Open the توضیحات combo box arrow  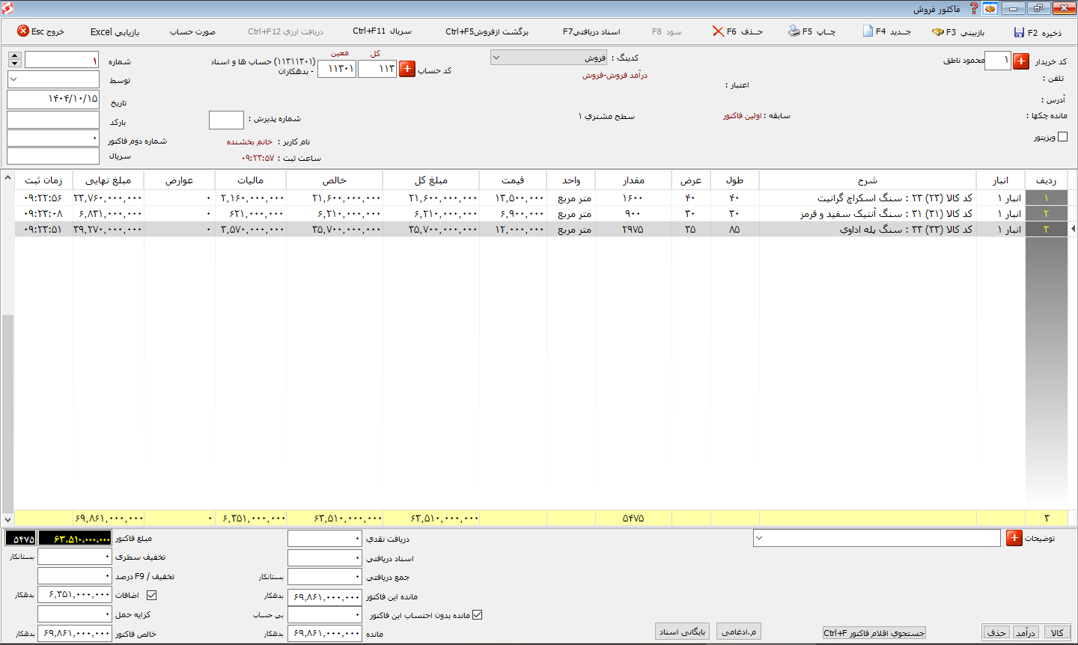pos(760,538)
